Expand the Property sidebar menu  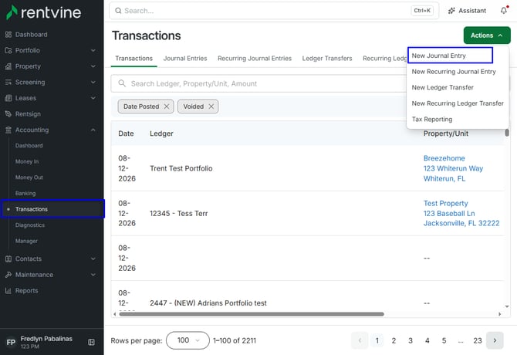pyautogui.click(x=93, y=66)
